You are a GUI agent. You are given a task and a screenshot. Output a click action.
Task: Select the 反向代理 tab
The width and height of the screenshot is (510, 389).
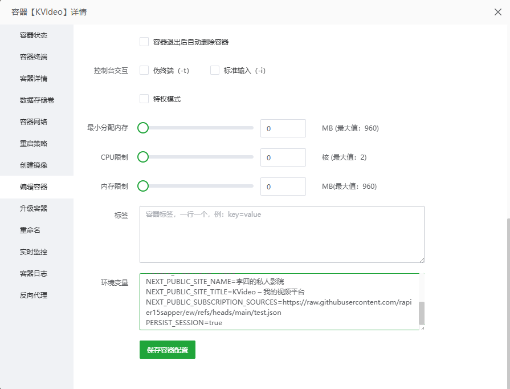[x=34, y=295]
